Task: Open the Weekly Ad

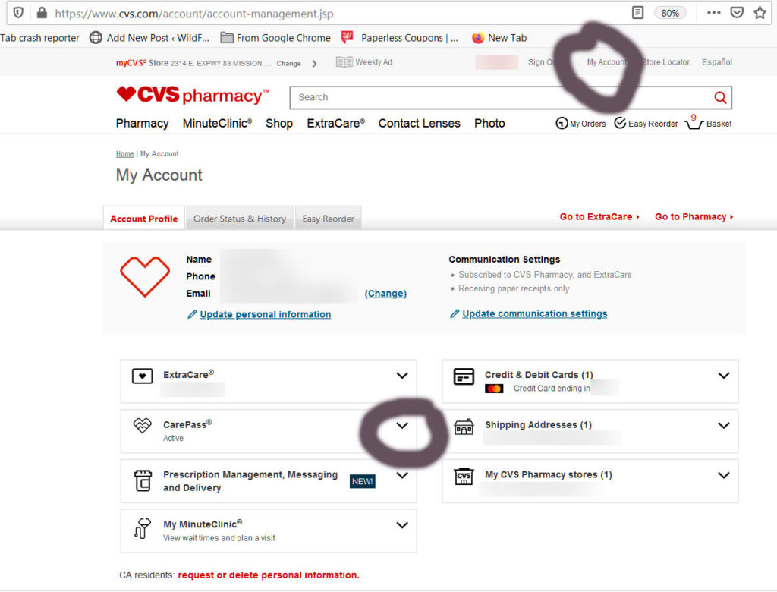Action: click(373, 62)
